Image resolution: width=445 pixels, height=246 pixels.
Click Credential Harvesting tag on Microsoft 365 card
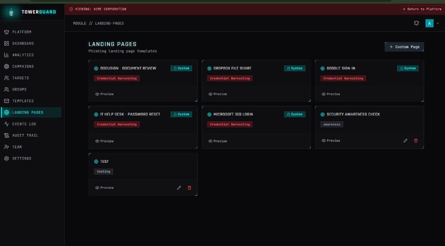(x=230, y=125)
